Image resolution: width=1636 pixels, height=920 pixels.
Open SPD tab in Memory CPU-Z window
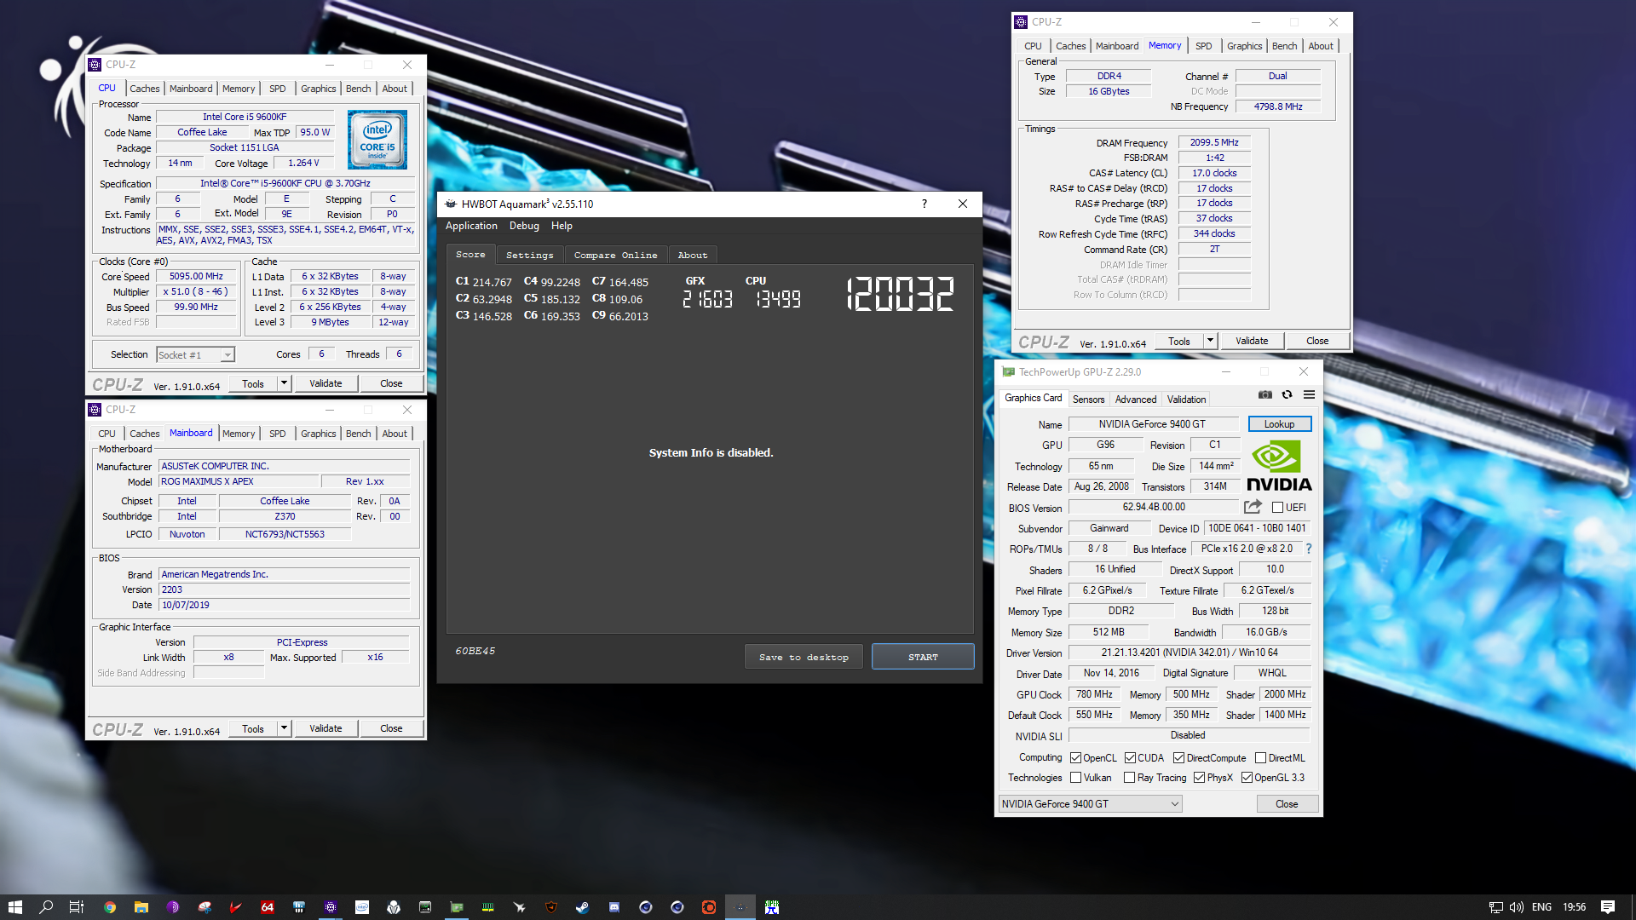coord(1203,46)
